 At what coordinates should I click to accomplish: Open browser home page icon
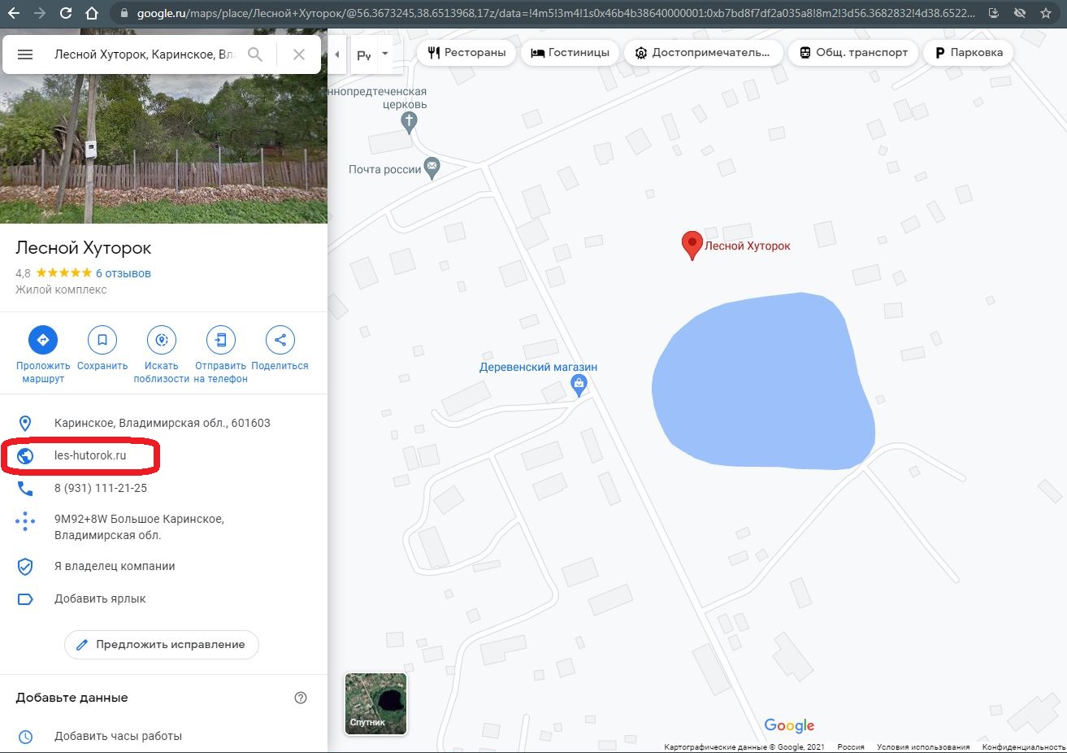[92, 13]
